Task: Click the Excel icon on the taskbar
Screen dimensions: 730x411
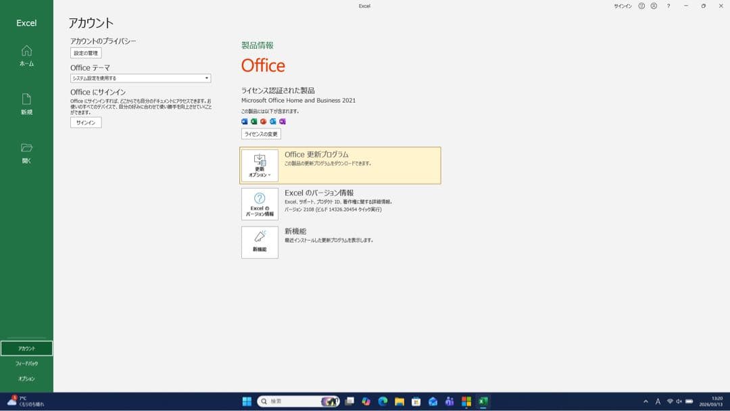Action: 483,402
